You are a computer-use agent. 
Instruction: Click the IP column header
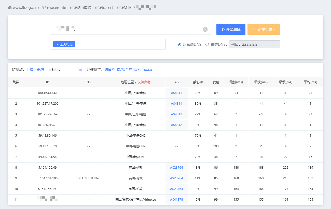pos(47,82)
